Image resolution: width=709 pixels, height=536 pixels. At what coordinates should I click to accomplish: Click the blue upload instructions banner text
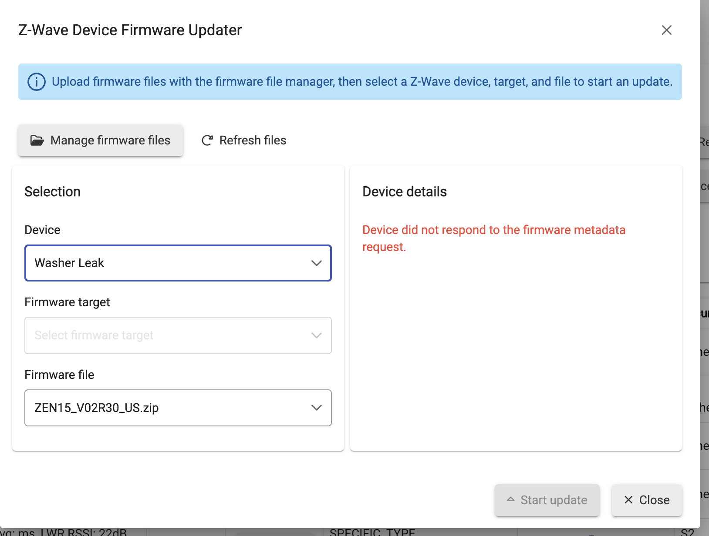(x=362, y=82)
